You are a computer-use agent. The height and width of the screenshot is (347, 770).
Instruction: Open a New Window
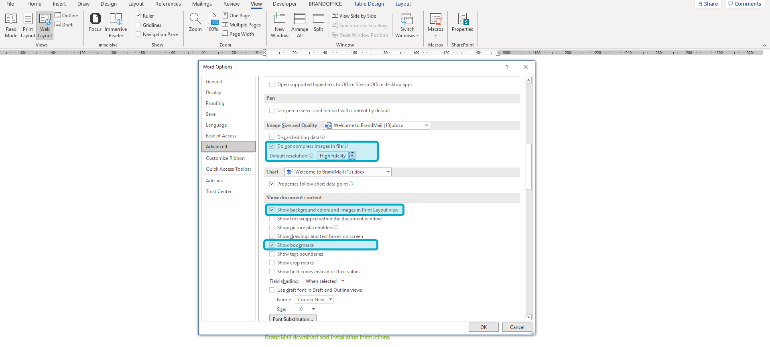pyautogui.click(x=280, y=25)
